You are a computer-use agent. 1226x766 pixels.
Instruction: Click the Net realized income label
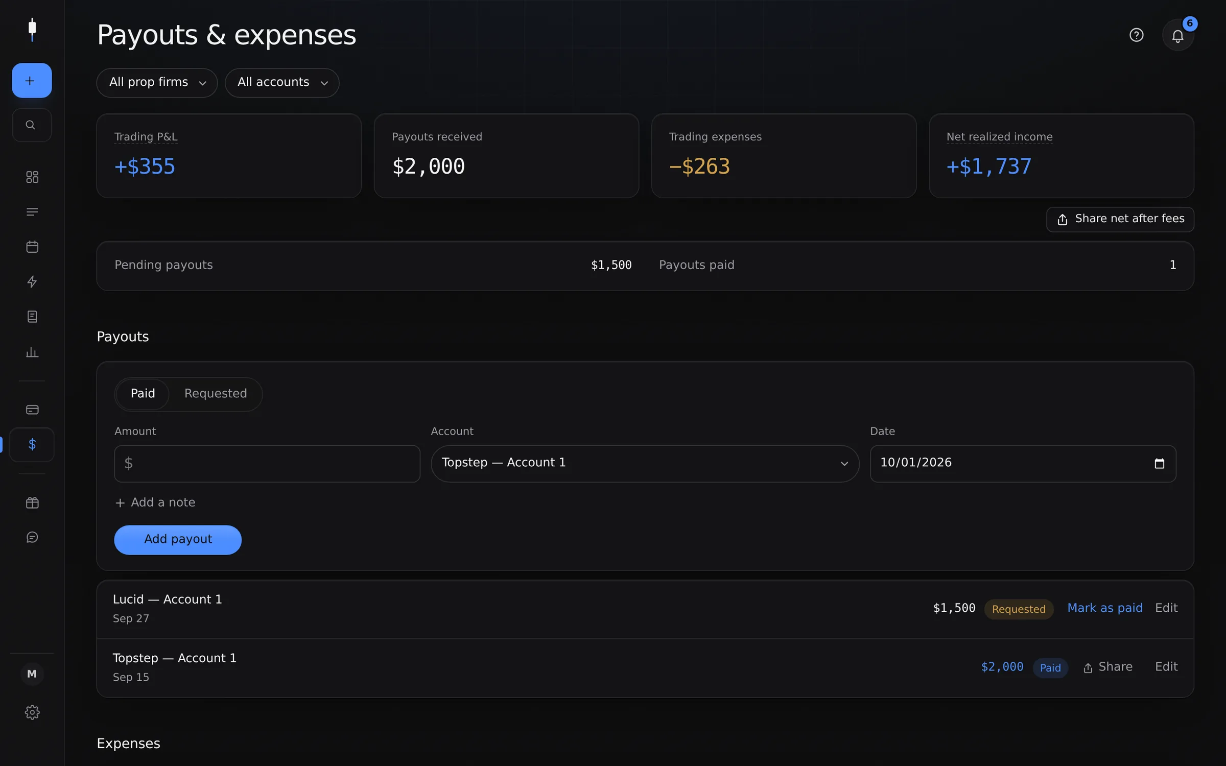click(999, 137)
